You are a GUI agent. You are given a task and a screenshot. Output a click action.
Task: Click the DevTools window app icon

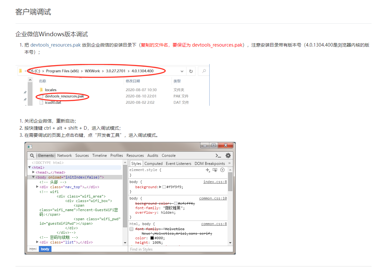coord(30,146)
